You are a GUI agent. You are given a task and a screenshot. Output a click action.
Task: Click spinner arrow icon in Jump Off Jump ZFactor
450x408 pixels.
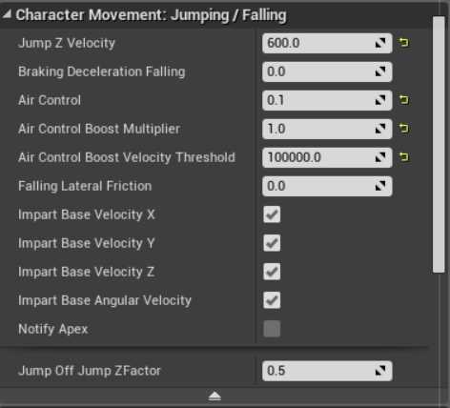click(x=380, y=371)
